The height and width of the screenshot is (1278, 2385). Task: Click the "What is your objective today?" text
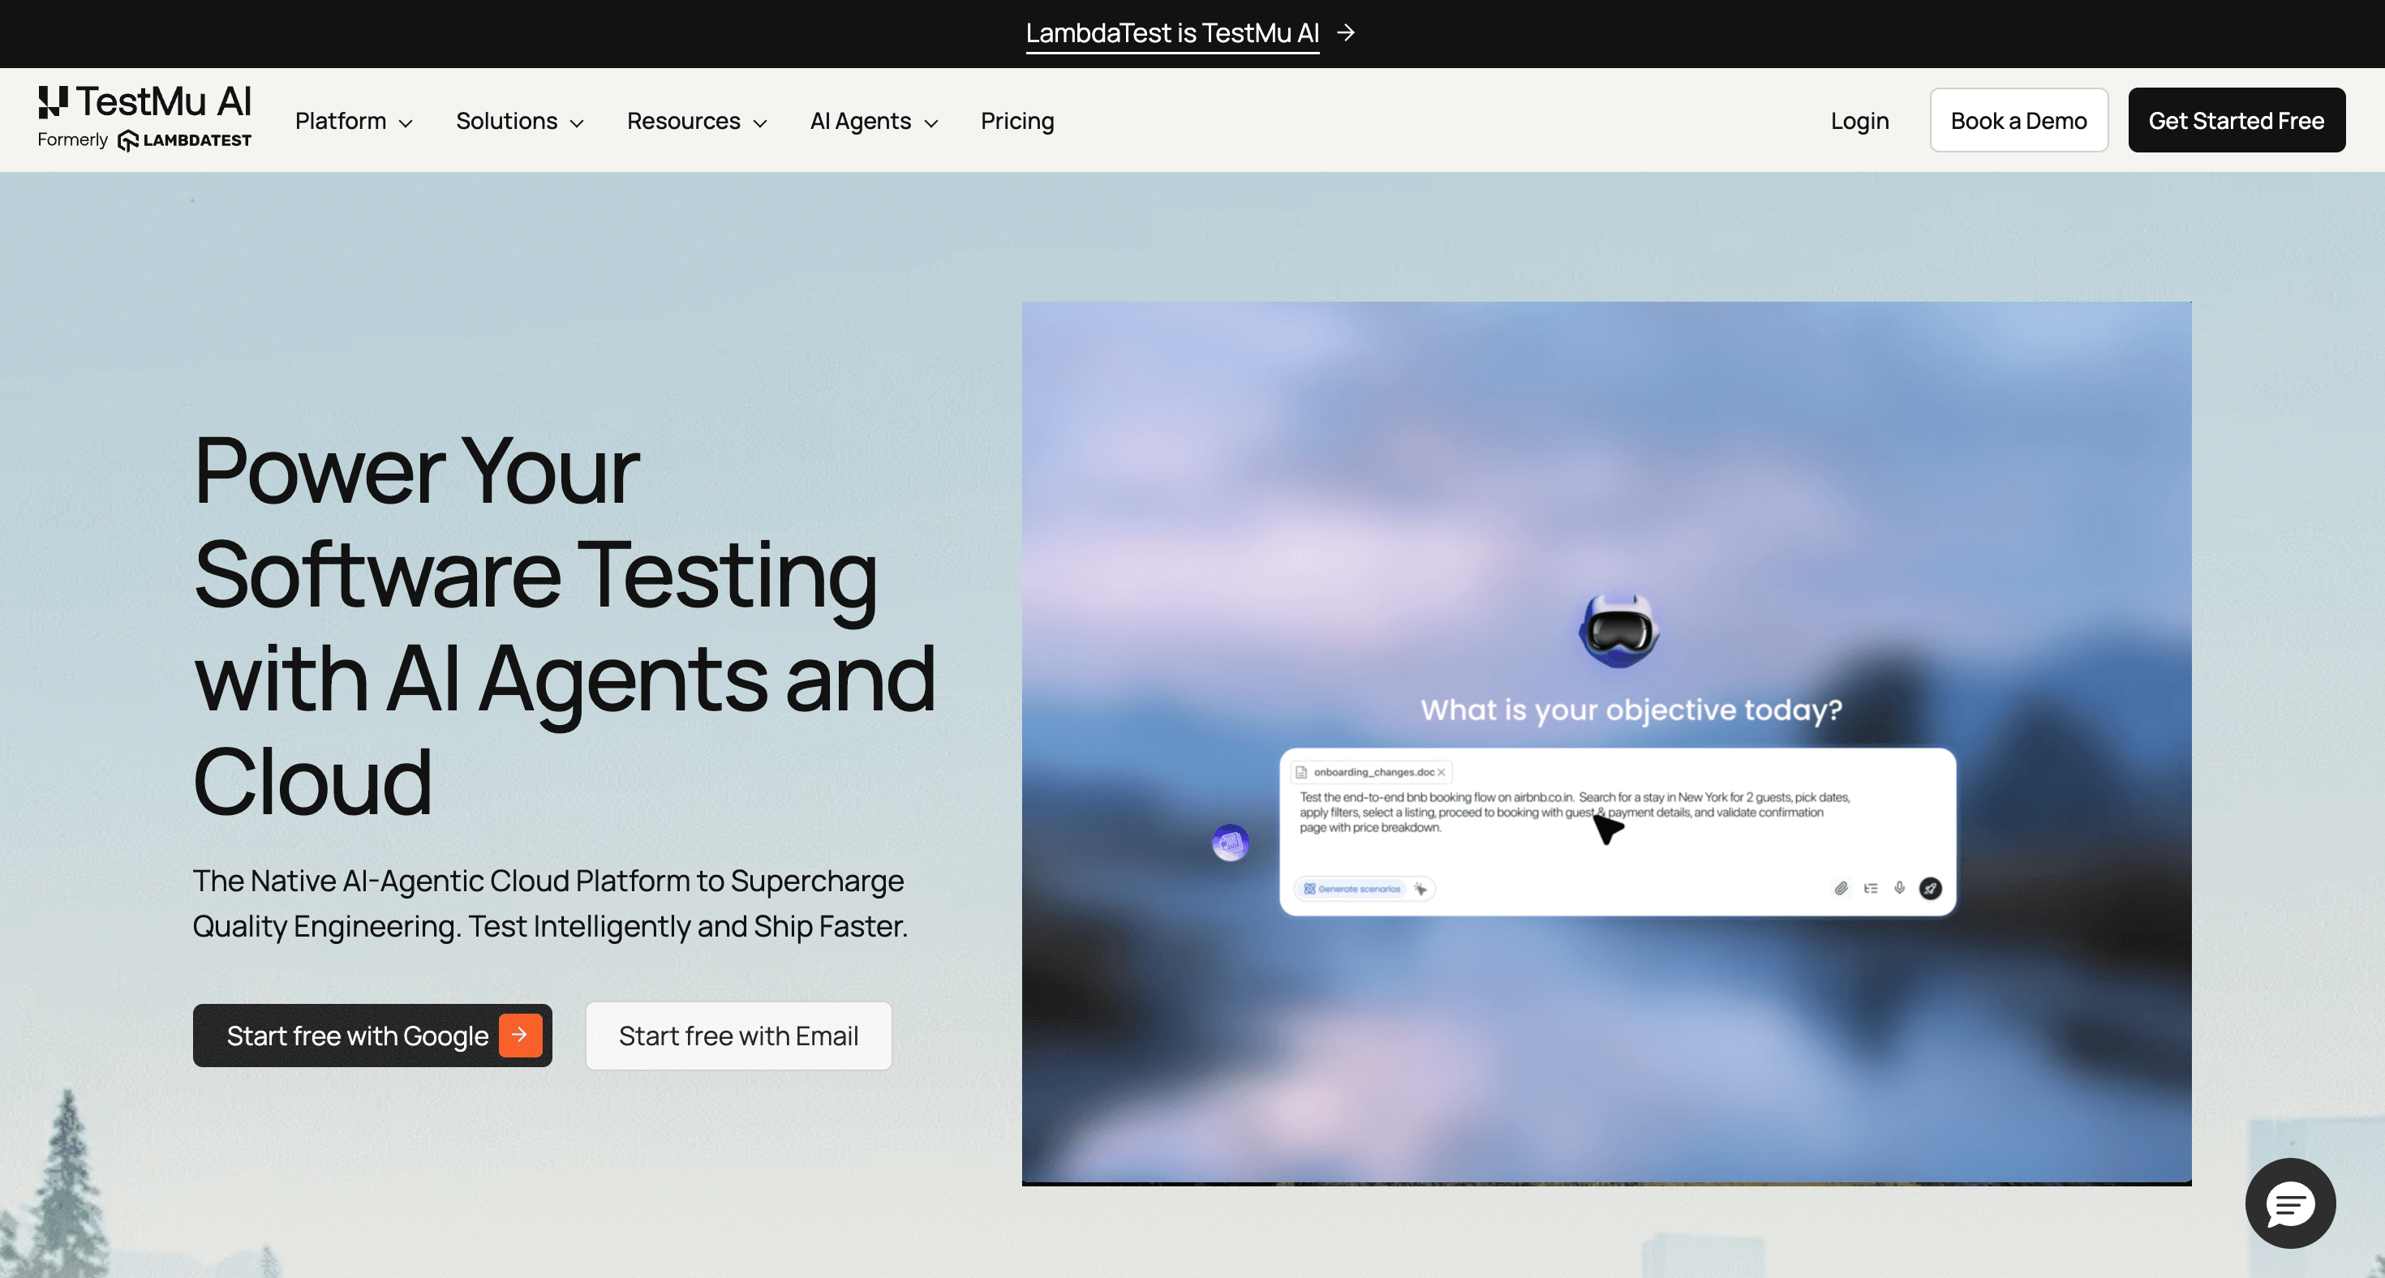click(1631, 710)
